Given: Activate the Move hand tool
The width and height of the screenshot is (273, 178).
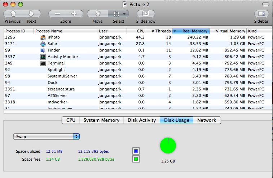Looking at the screenshot, I should point(97,14).
